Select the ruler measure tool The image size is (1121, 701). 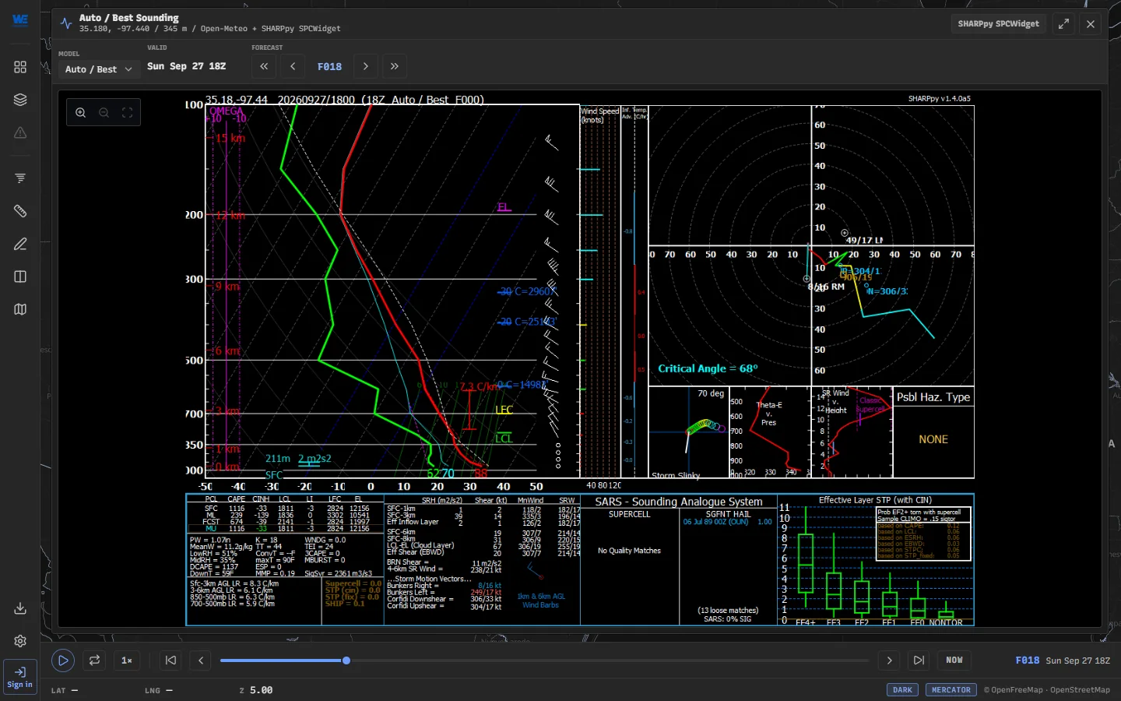pos(20,211)
